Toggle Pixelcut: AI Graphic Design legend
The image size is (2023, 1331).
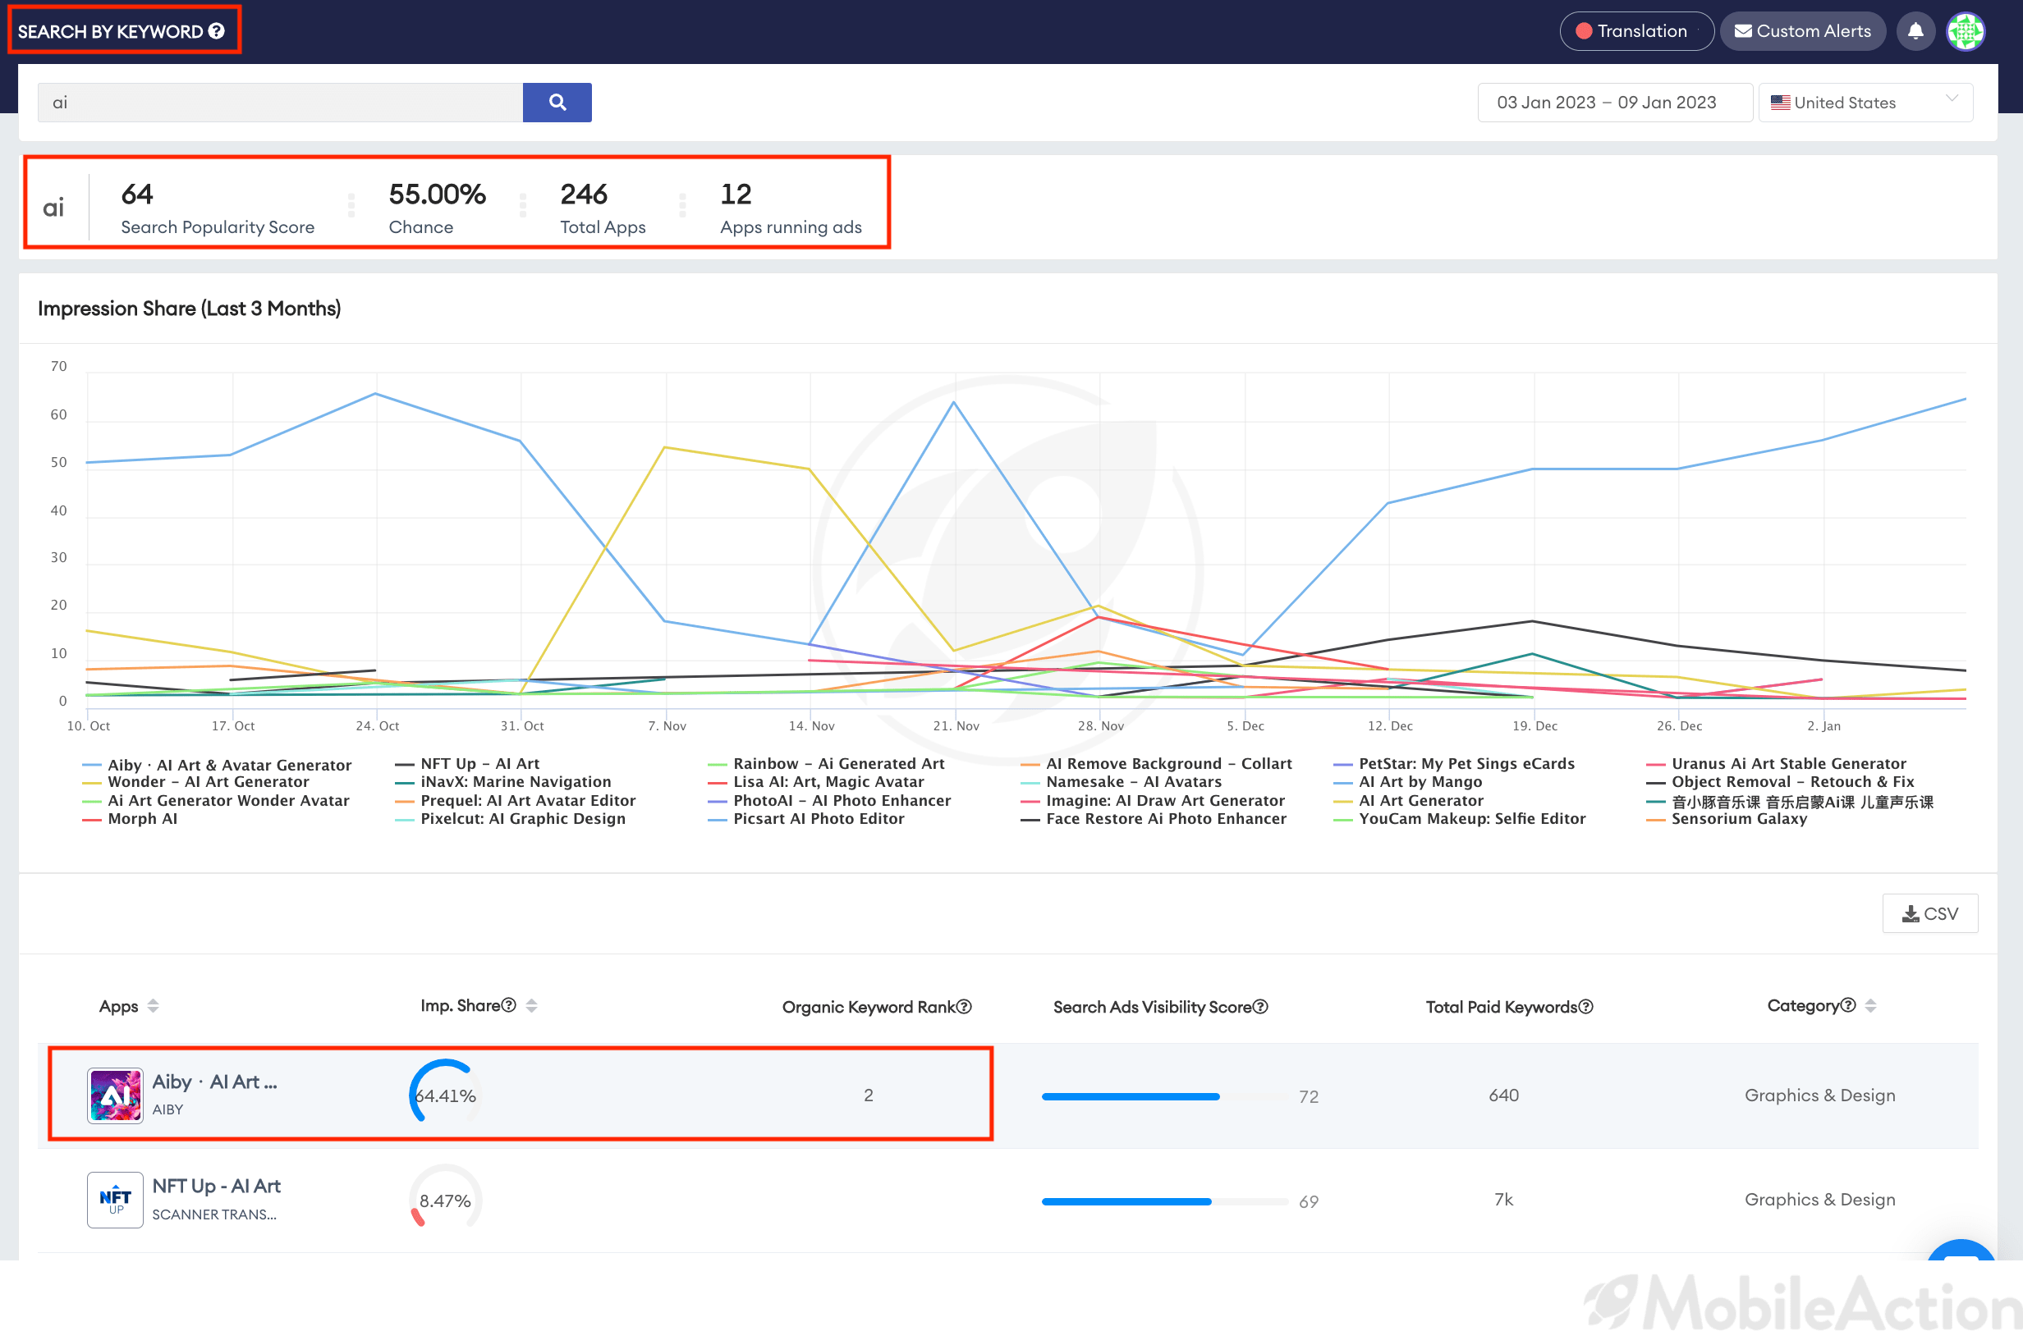(510, 818)
